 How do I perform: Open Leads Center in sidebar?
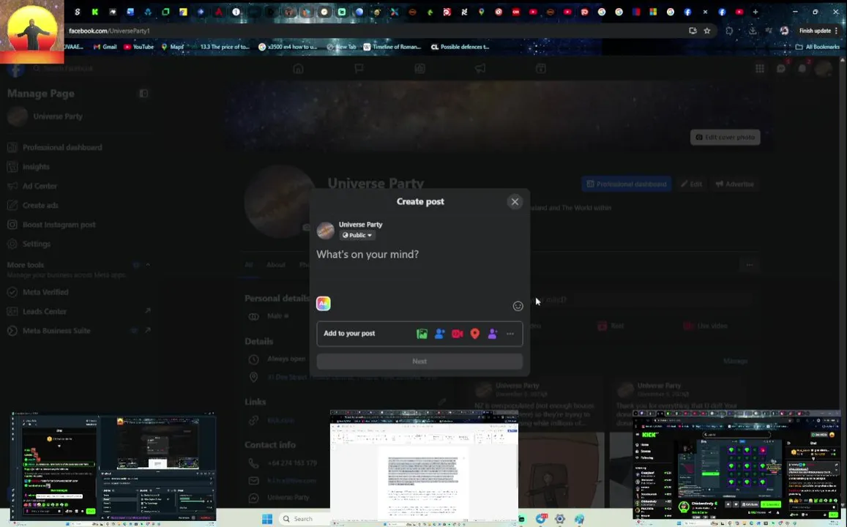point(45,312)
